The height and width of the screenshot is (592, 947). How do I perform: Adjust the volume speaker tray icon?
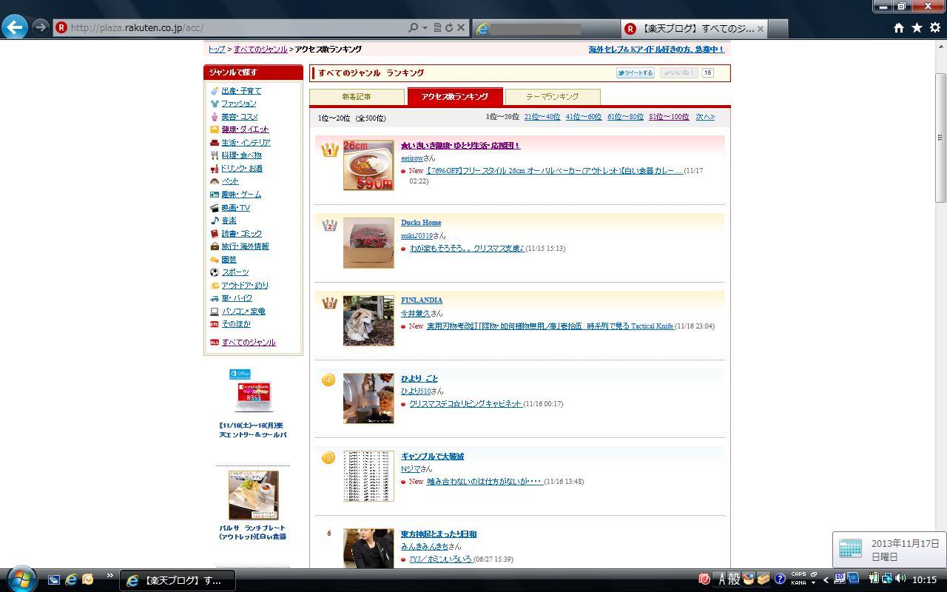(x=900, y=579)
